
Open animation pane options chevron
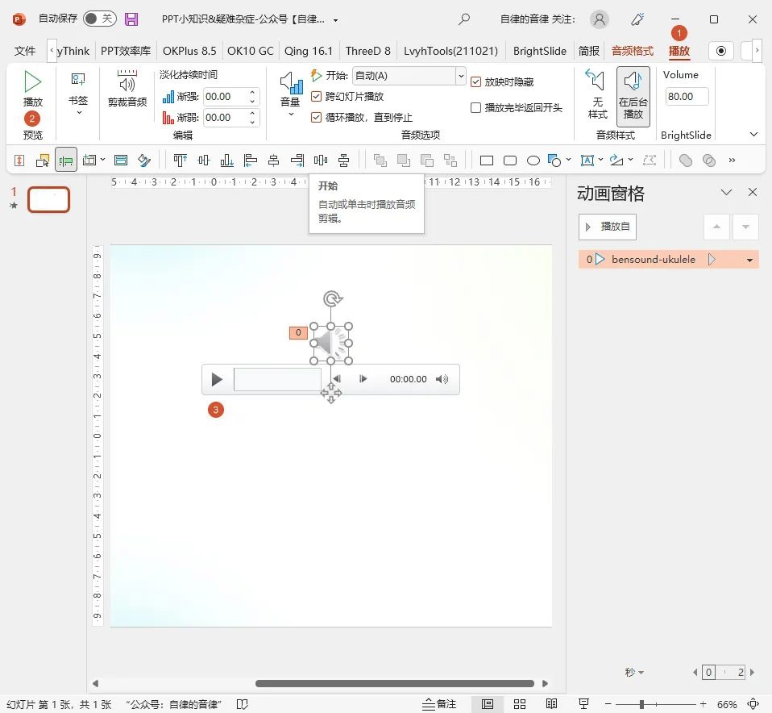(726, 192)
